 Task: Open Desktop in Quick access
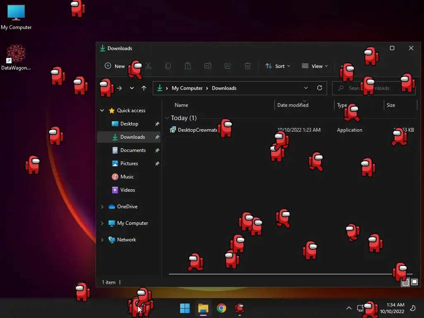point(129,123)
